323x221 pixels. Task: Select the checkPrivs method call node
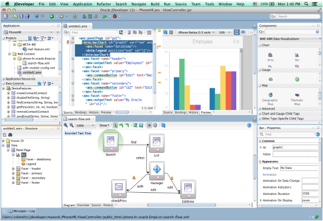point(119,188)
